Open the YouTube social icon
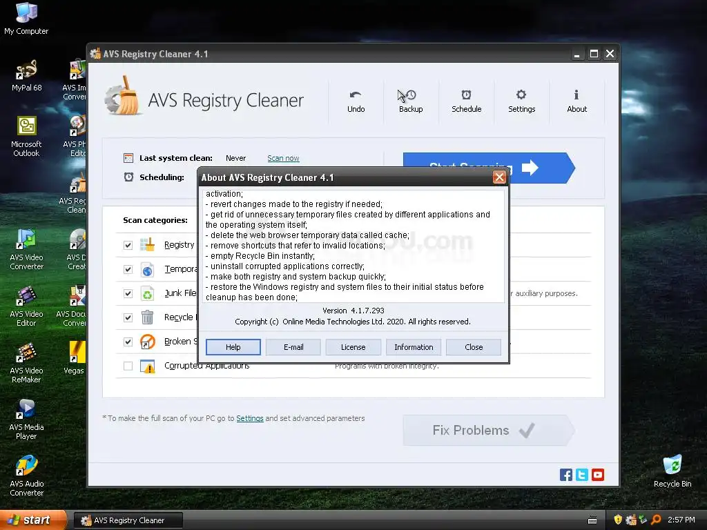 coord(598,475)
